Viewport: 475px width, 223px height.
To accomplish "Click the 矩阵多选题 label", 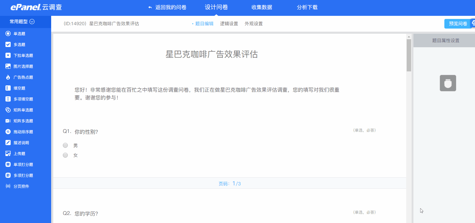I will pyautogui.click(x=23, y=121).
